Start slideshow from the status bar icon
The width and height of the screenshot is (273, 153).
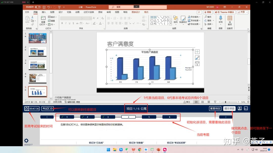coord(215,102)
